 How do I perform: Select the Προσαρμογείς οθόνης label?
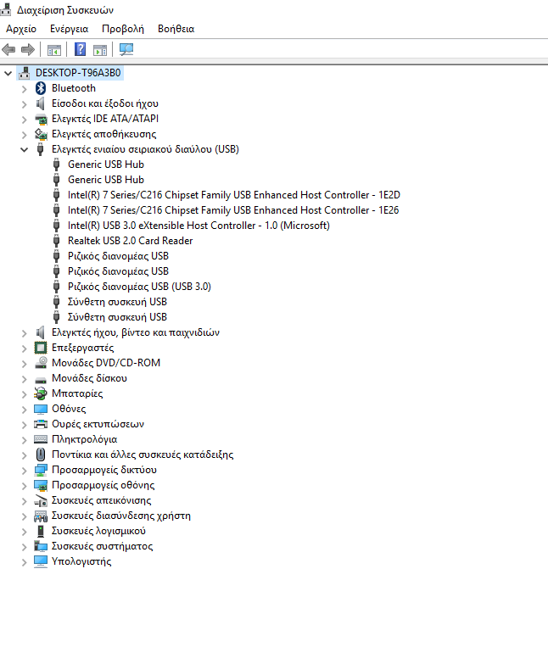coord(103,485)
